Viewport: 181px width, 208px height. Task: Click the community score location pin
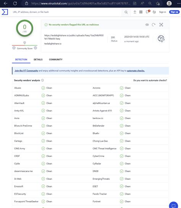24,43
